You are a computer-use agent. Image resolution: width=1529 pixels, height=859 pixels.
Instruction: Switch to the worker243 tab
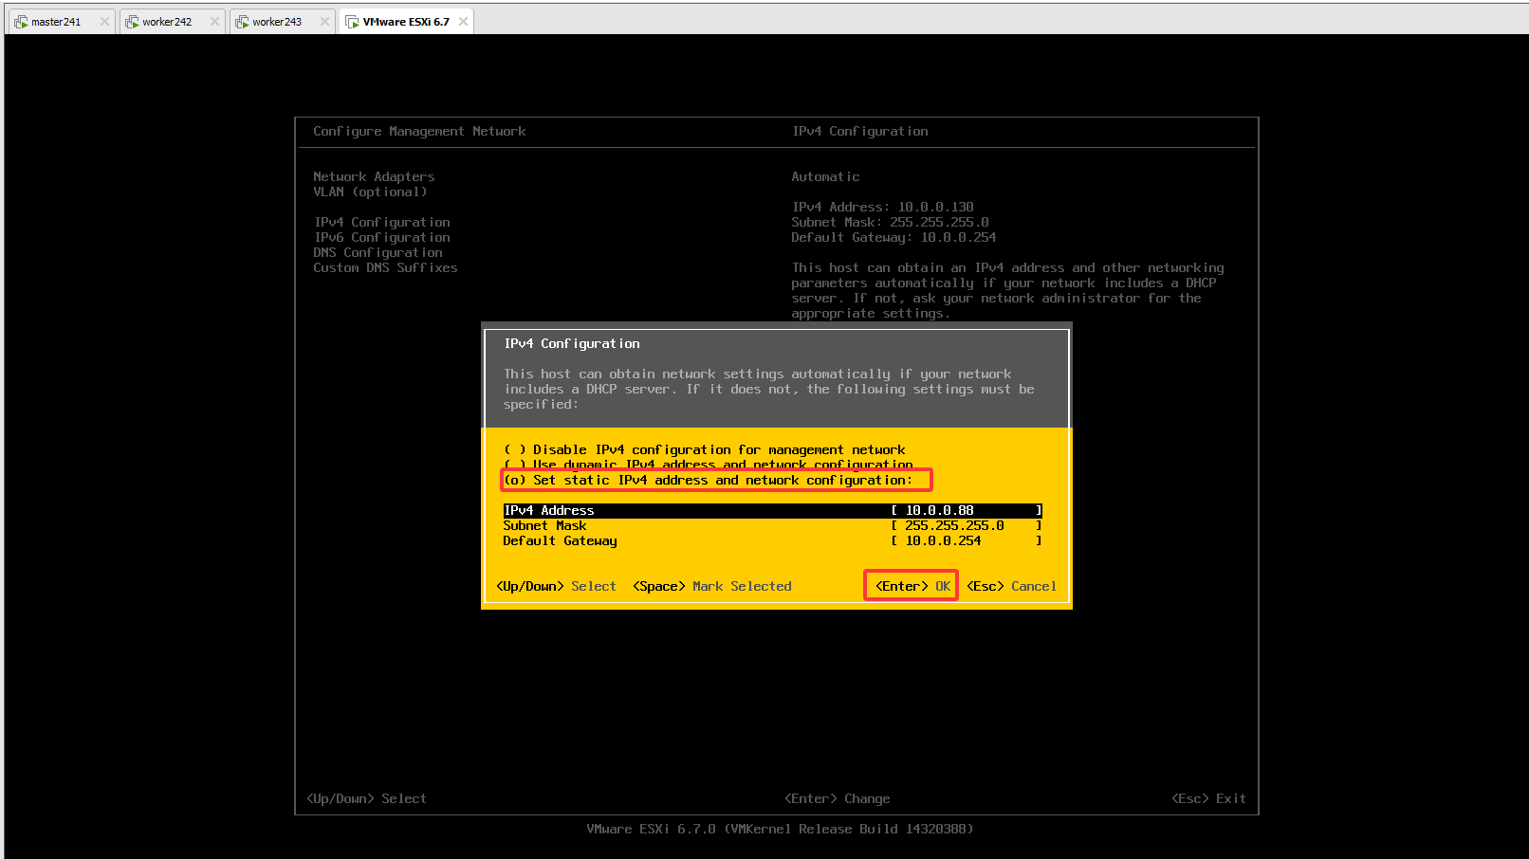tap(282, 22)
